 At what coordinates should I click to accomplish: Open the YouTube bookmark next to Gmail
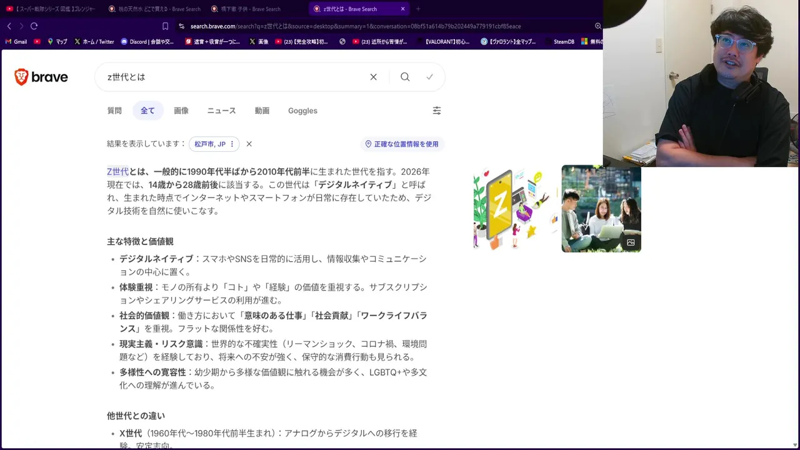point(37,42)
